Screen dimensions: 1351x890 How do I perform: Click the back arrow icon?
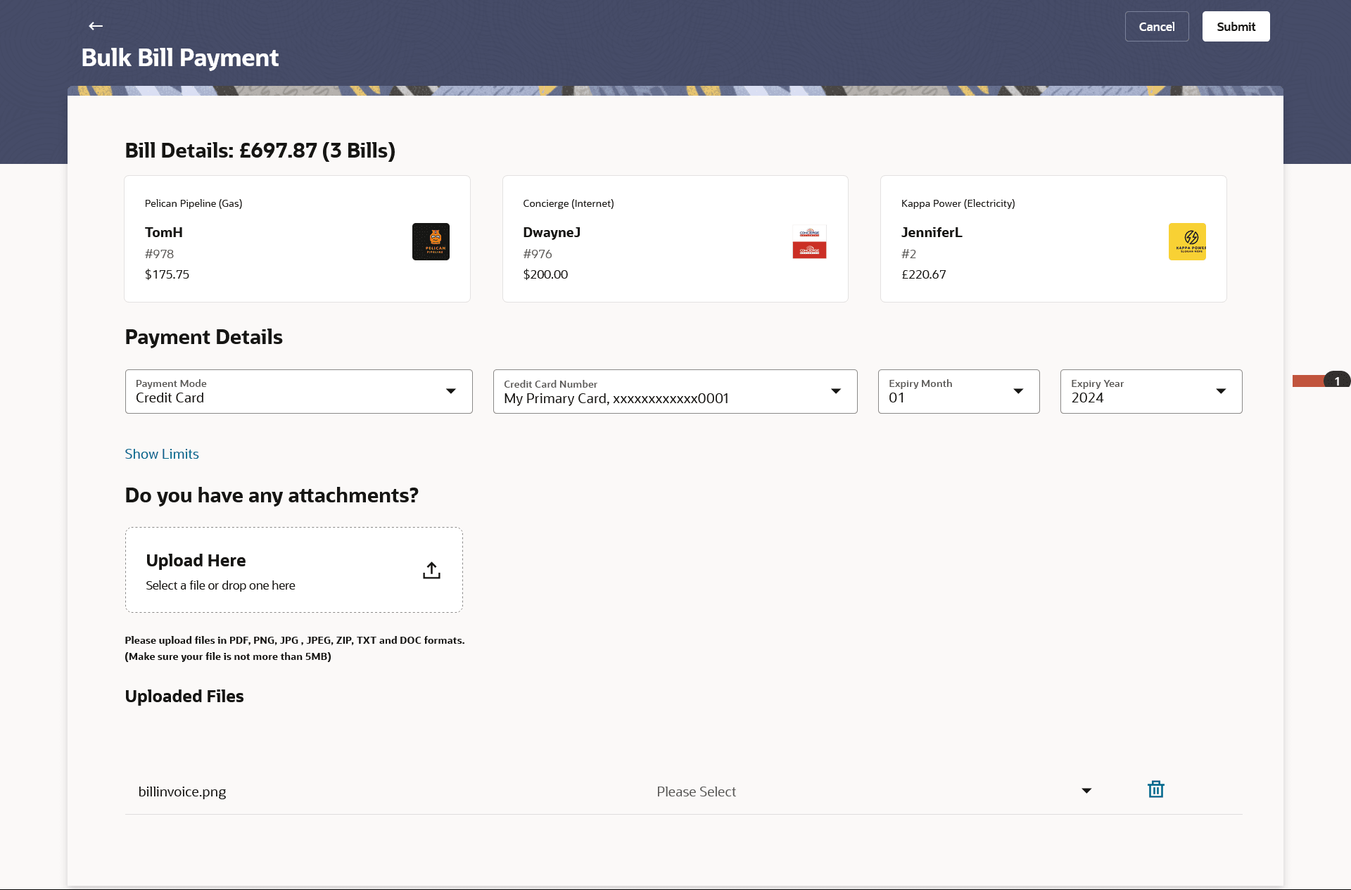pyautogui.click(x=96, y=26)
